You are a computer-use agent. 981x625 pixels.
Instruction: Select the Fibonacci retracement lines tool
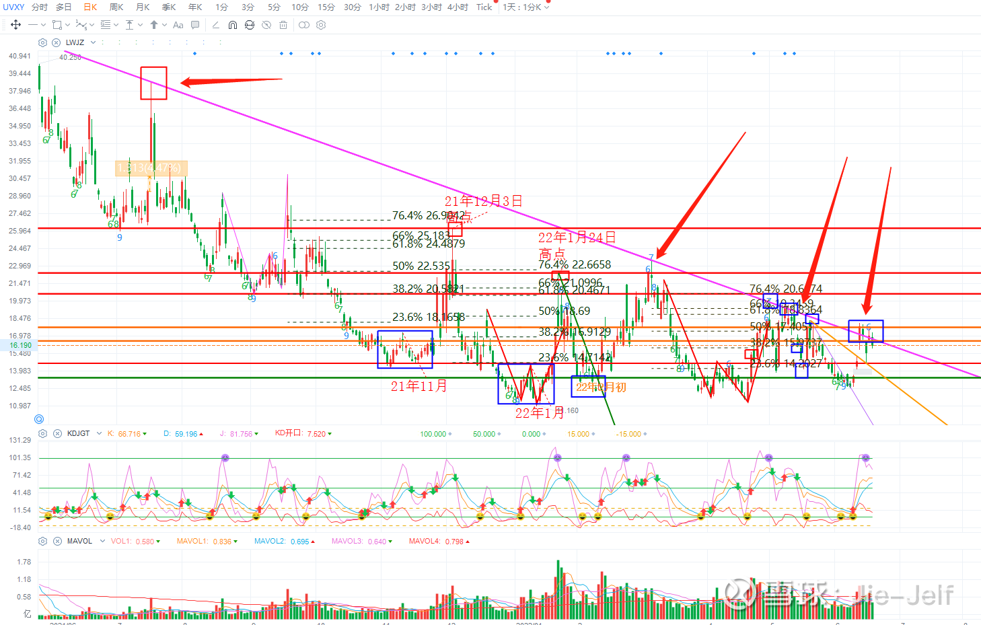[106, 25]
